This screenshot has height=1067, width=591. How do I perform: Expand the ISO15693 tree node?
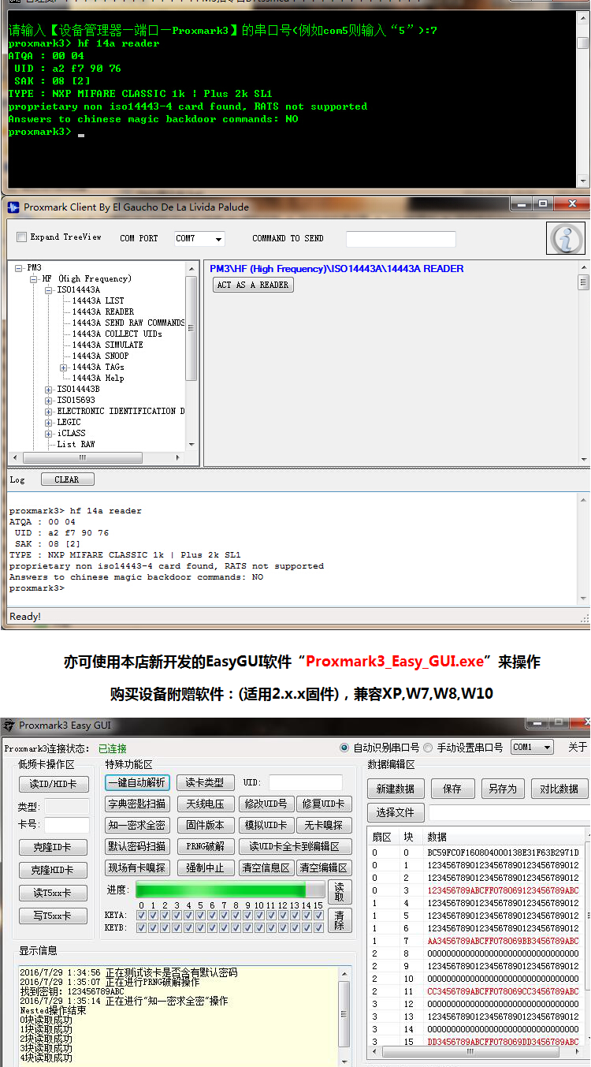click(49, 401)
